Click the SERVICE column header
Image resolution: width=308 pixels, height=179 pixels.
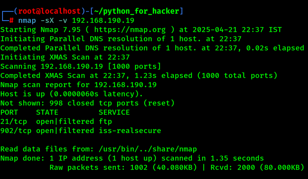(114, 112)
